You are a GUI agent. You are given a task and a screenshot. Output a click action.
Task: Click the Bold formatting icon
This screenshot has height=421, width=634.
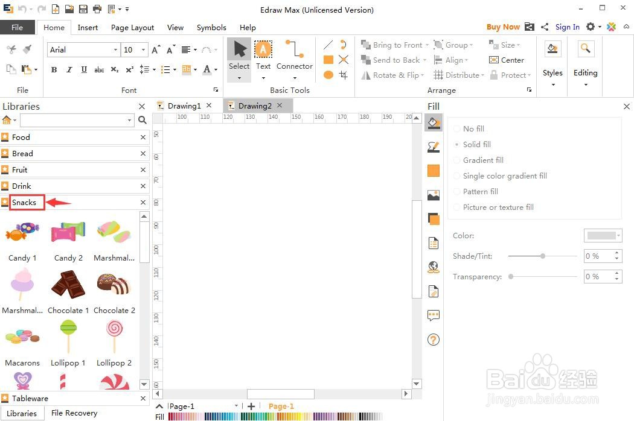(54, 69)
